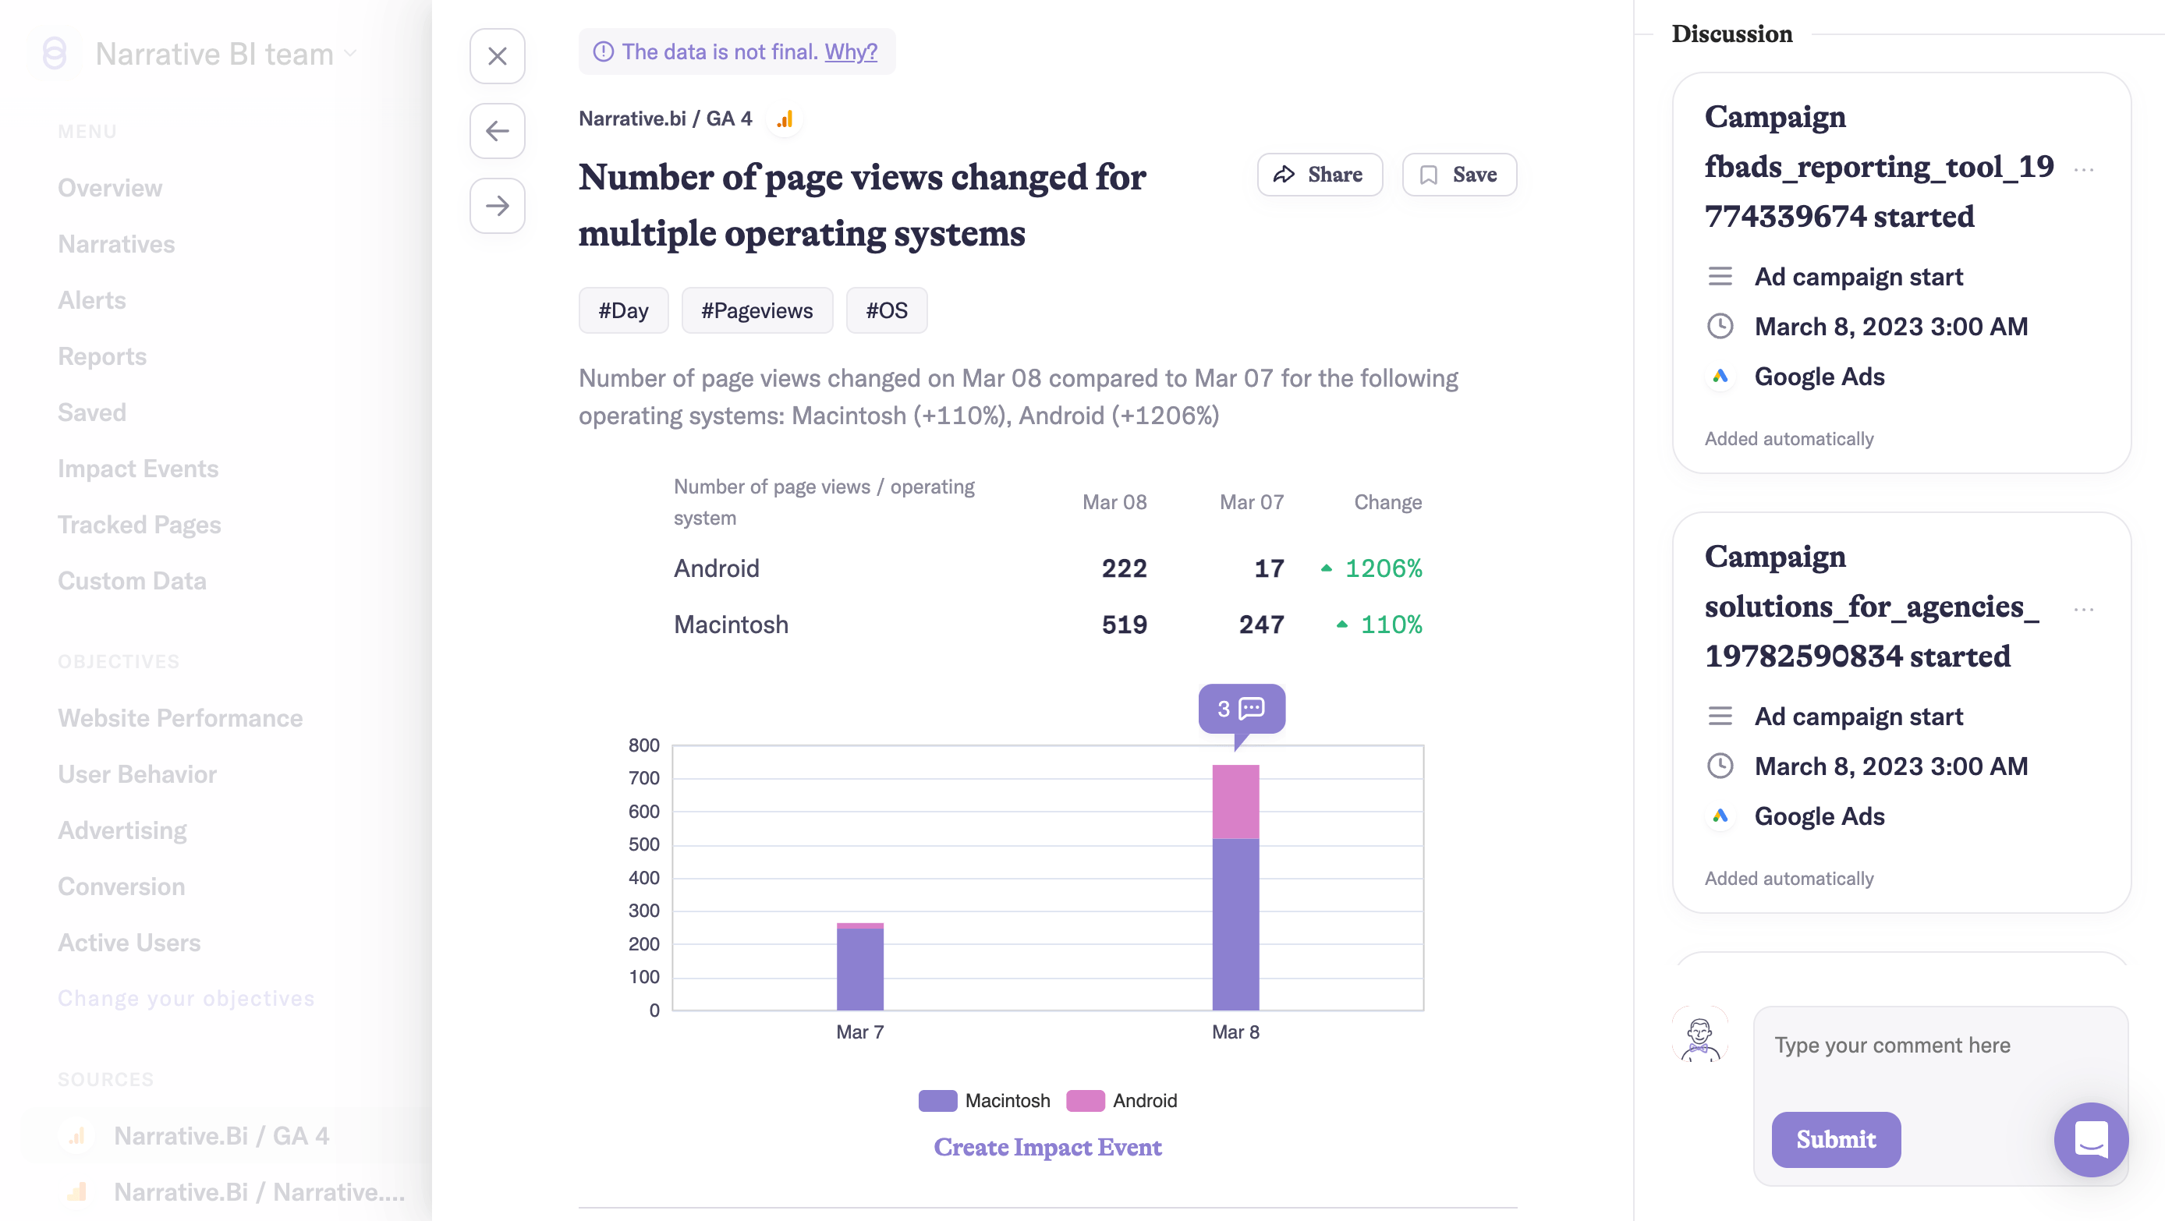Close the narrative detail panel

497,56
